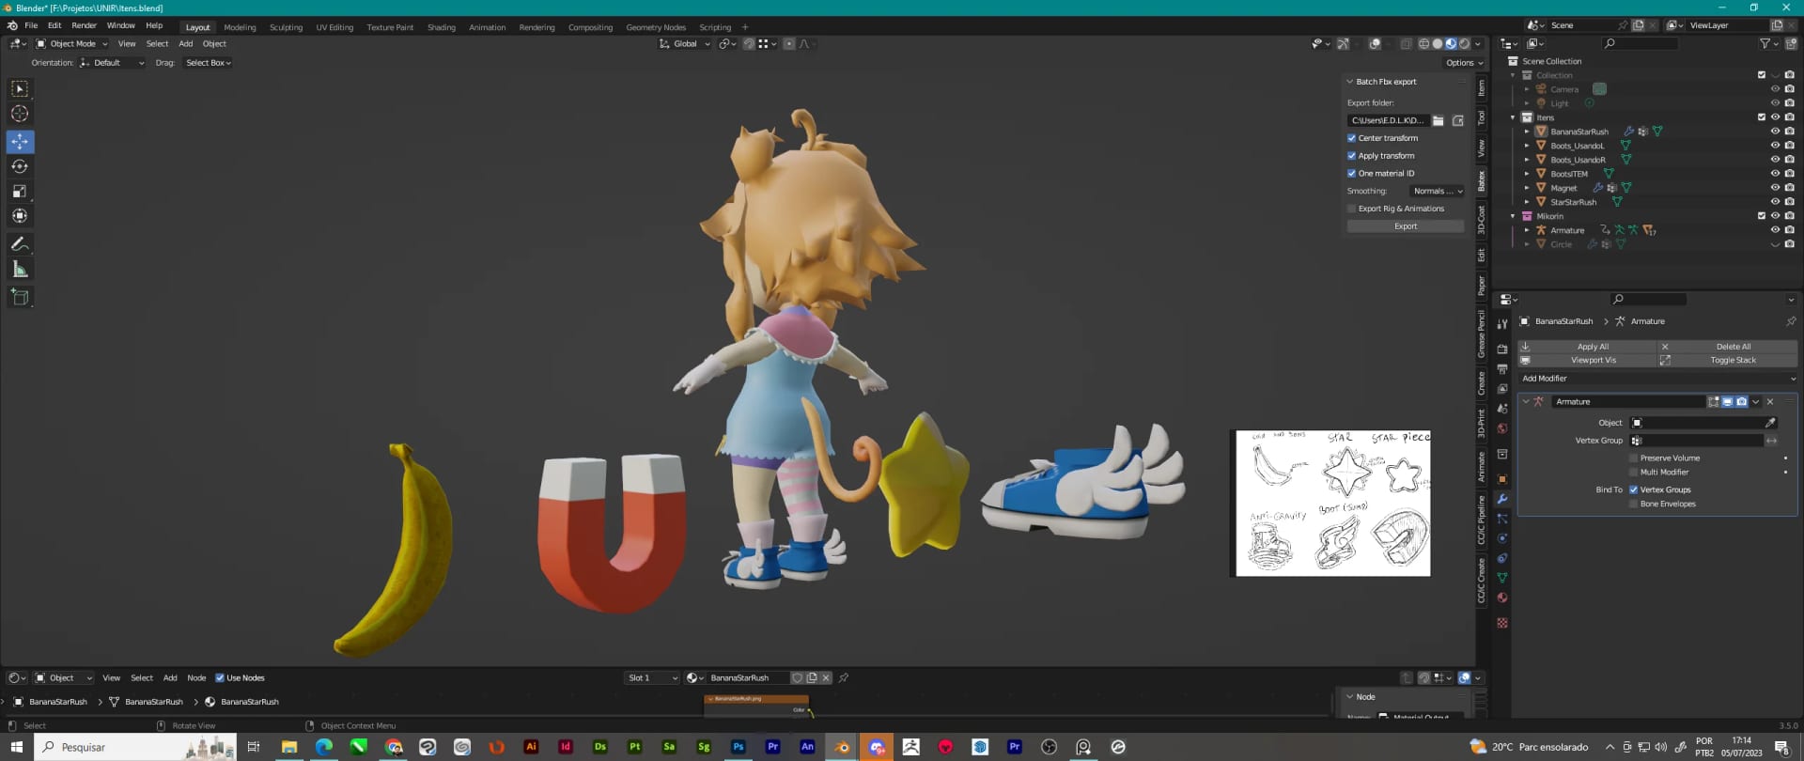Uncheck Center transform option
The width and height of the screenshot is (1804, 761).
click(1352, 138)
